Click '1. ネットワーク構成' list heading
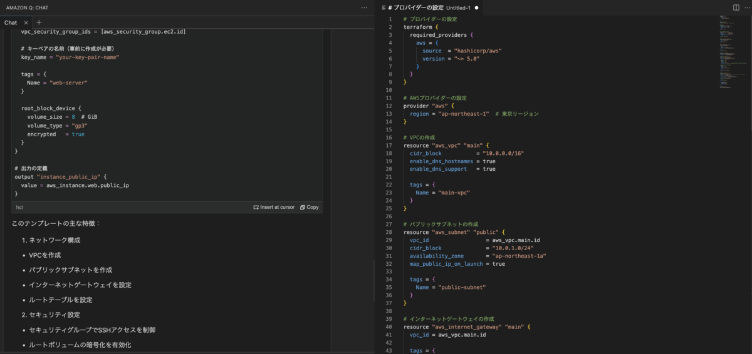752x354 pixels. tap(51, 240)
